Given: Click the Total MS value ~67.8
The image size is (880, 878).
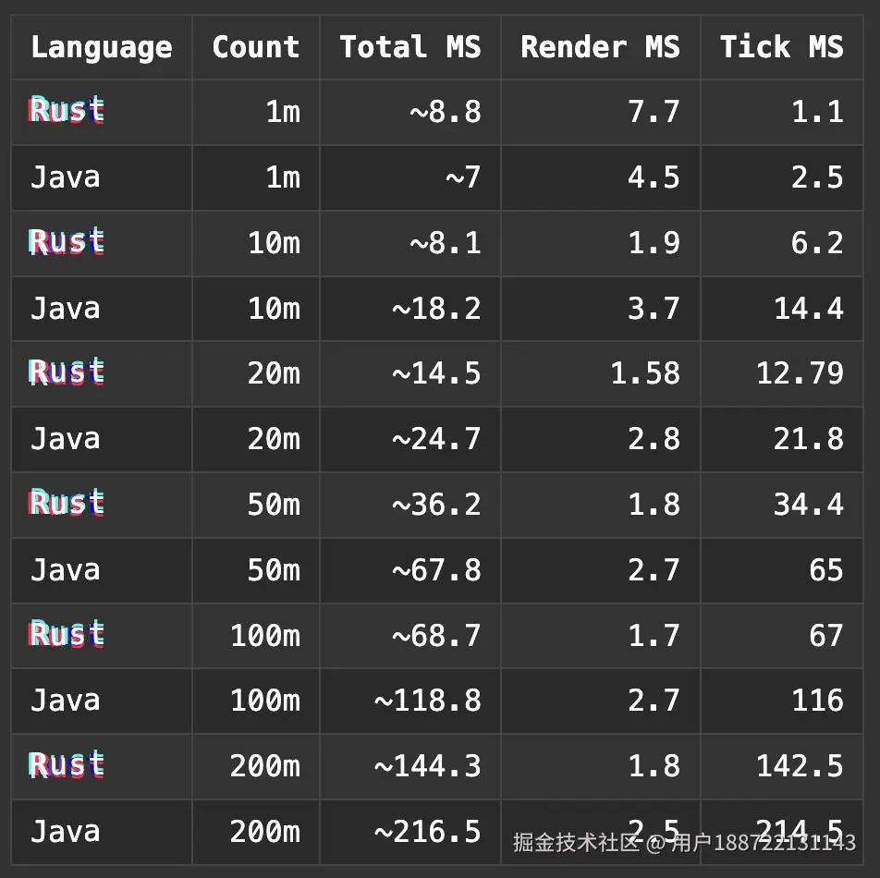Looking at the screenshot, I should point(436,570).
